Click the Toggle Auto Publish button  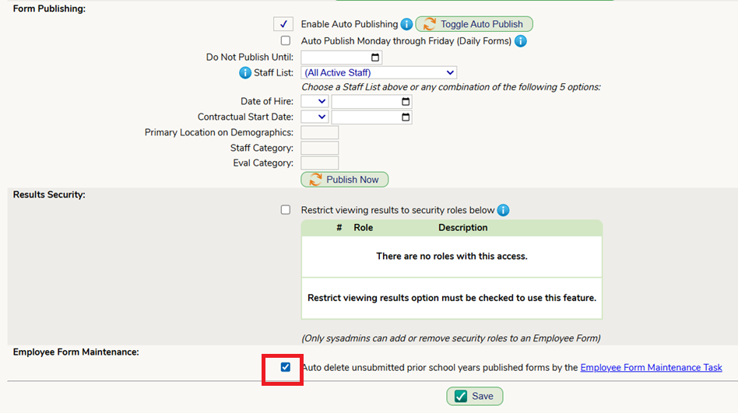tap(474, 24)
